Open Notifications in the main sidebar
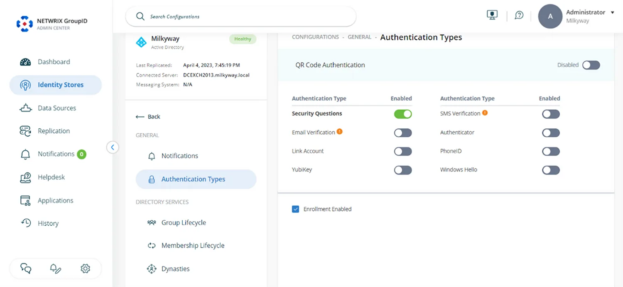This screenshot has height=287, width=623. click(55, 154)
